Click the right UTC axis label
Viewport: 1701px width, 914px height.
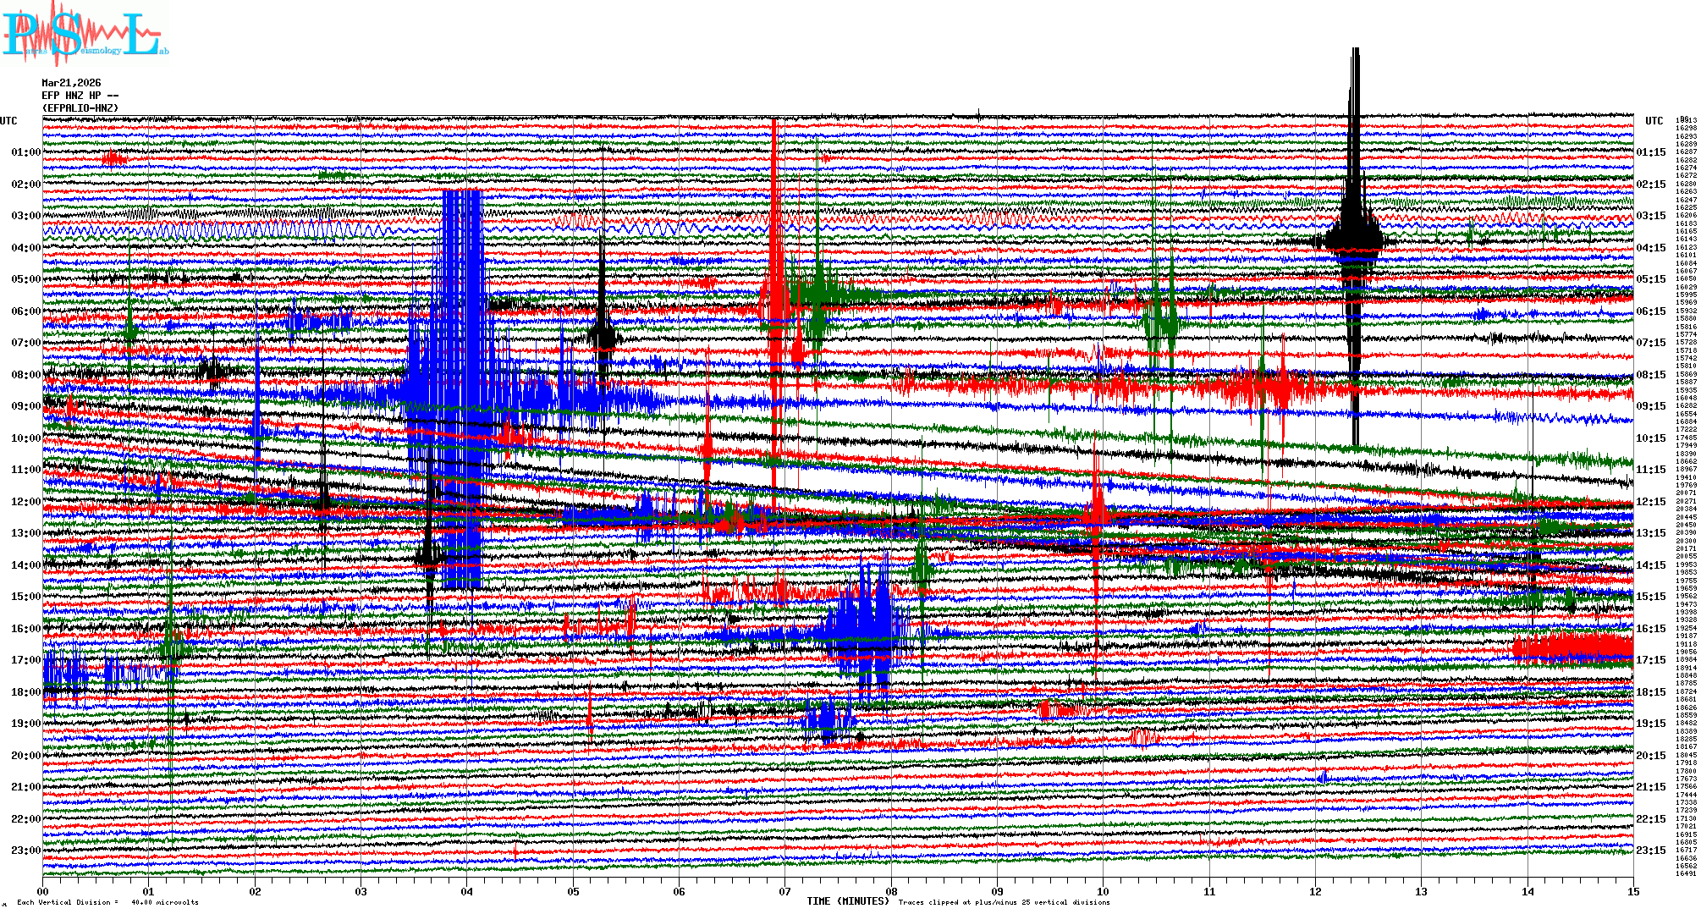tap(1654, 121)
